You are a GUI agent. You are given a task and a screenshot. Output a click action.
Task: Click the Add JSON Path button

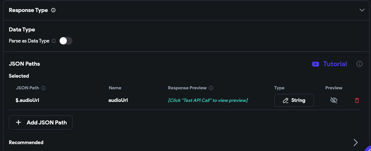pyautogui.click(x=41, y=122)
